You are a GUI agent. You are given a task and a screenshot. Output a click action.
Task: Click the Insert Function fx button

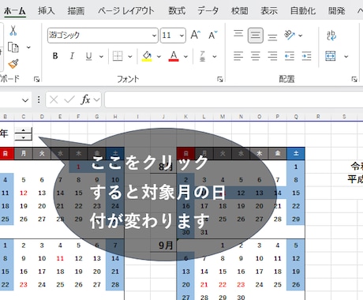point(85,99)
